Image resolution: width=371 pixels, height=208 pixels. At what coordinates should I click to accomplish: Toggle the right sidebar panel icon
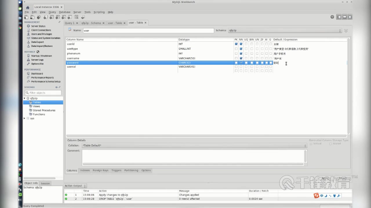coord(350,17)
